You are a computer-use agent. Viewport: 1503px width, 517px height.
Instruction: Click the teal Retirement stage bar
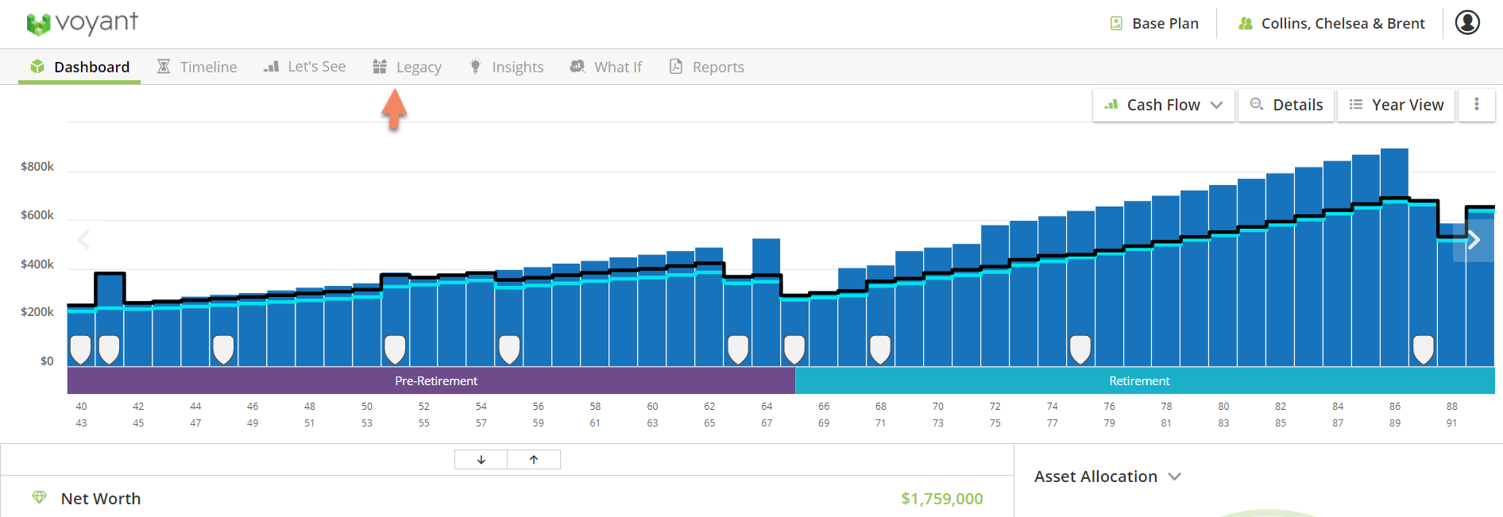pyautogui.click(x=1138, y=381)
